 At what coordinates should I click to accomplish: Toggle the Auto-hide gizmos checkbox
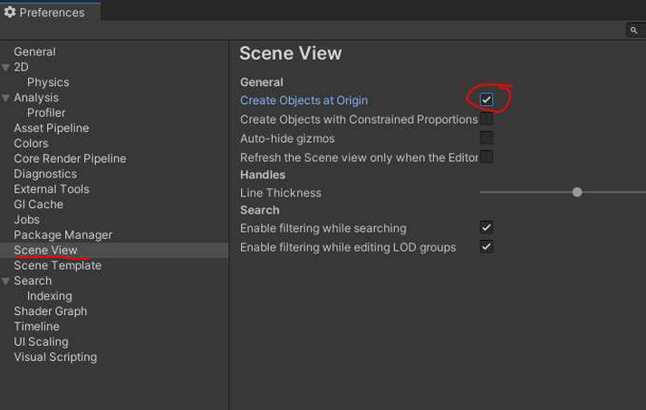tap(487, 138)
